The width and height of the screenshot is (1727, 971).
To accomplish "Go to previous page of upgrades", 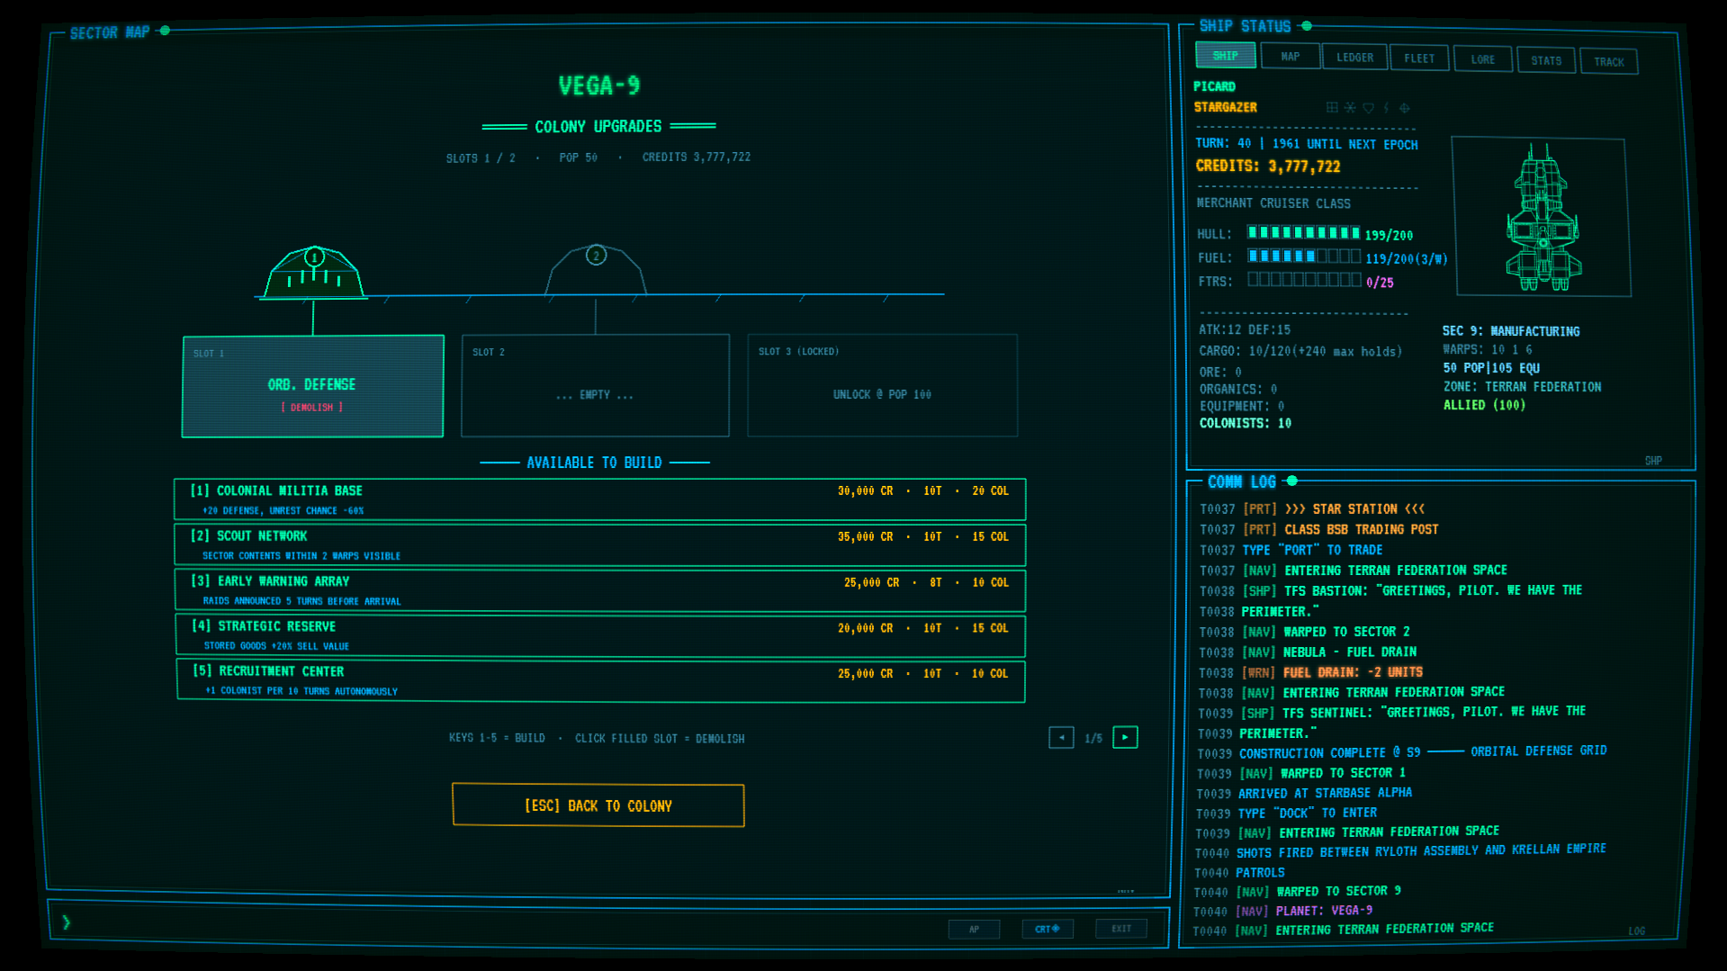I will coord(1061,738).
